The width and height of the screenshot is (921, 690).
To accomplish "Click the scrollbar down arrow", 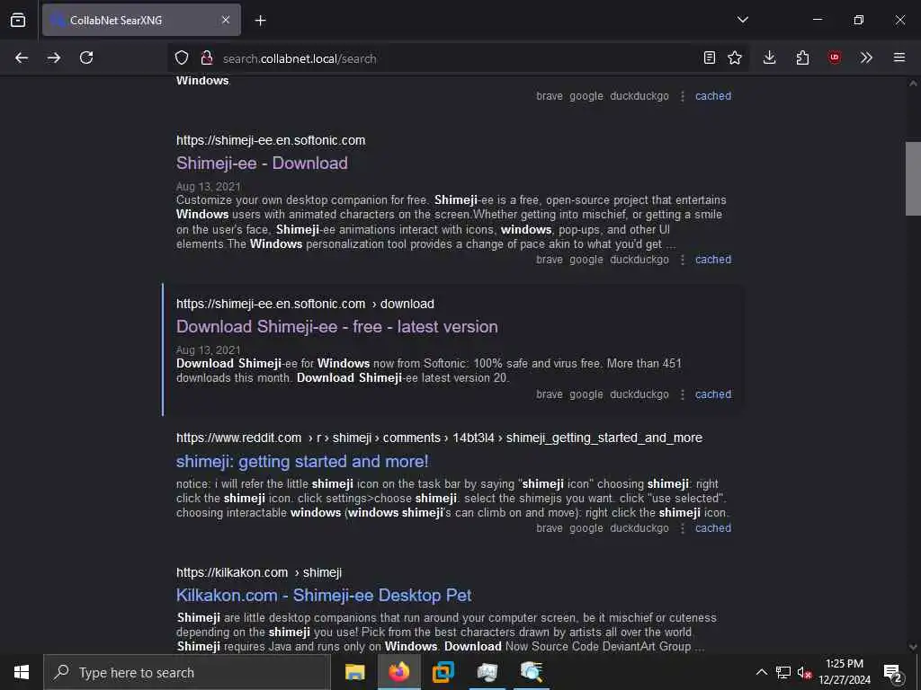I will click(x=913, y=647).
